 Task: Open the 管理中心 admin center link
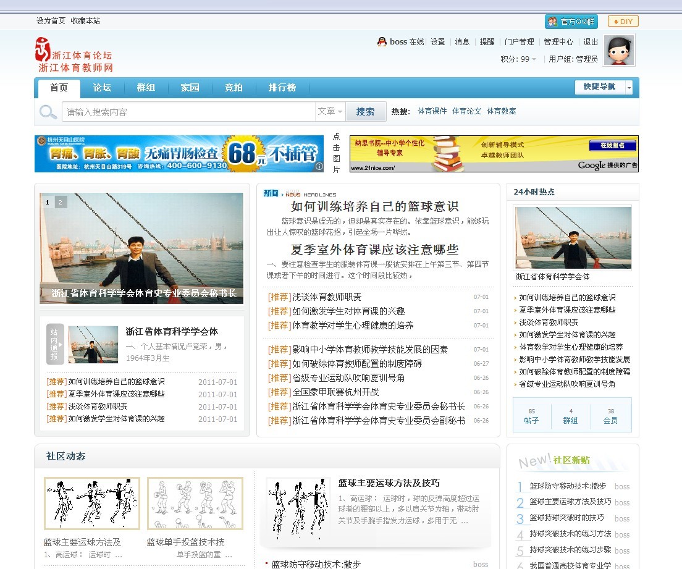558,42
